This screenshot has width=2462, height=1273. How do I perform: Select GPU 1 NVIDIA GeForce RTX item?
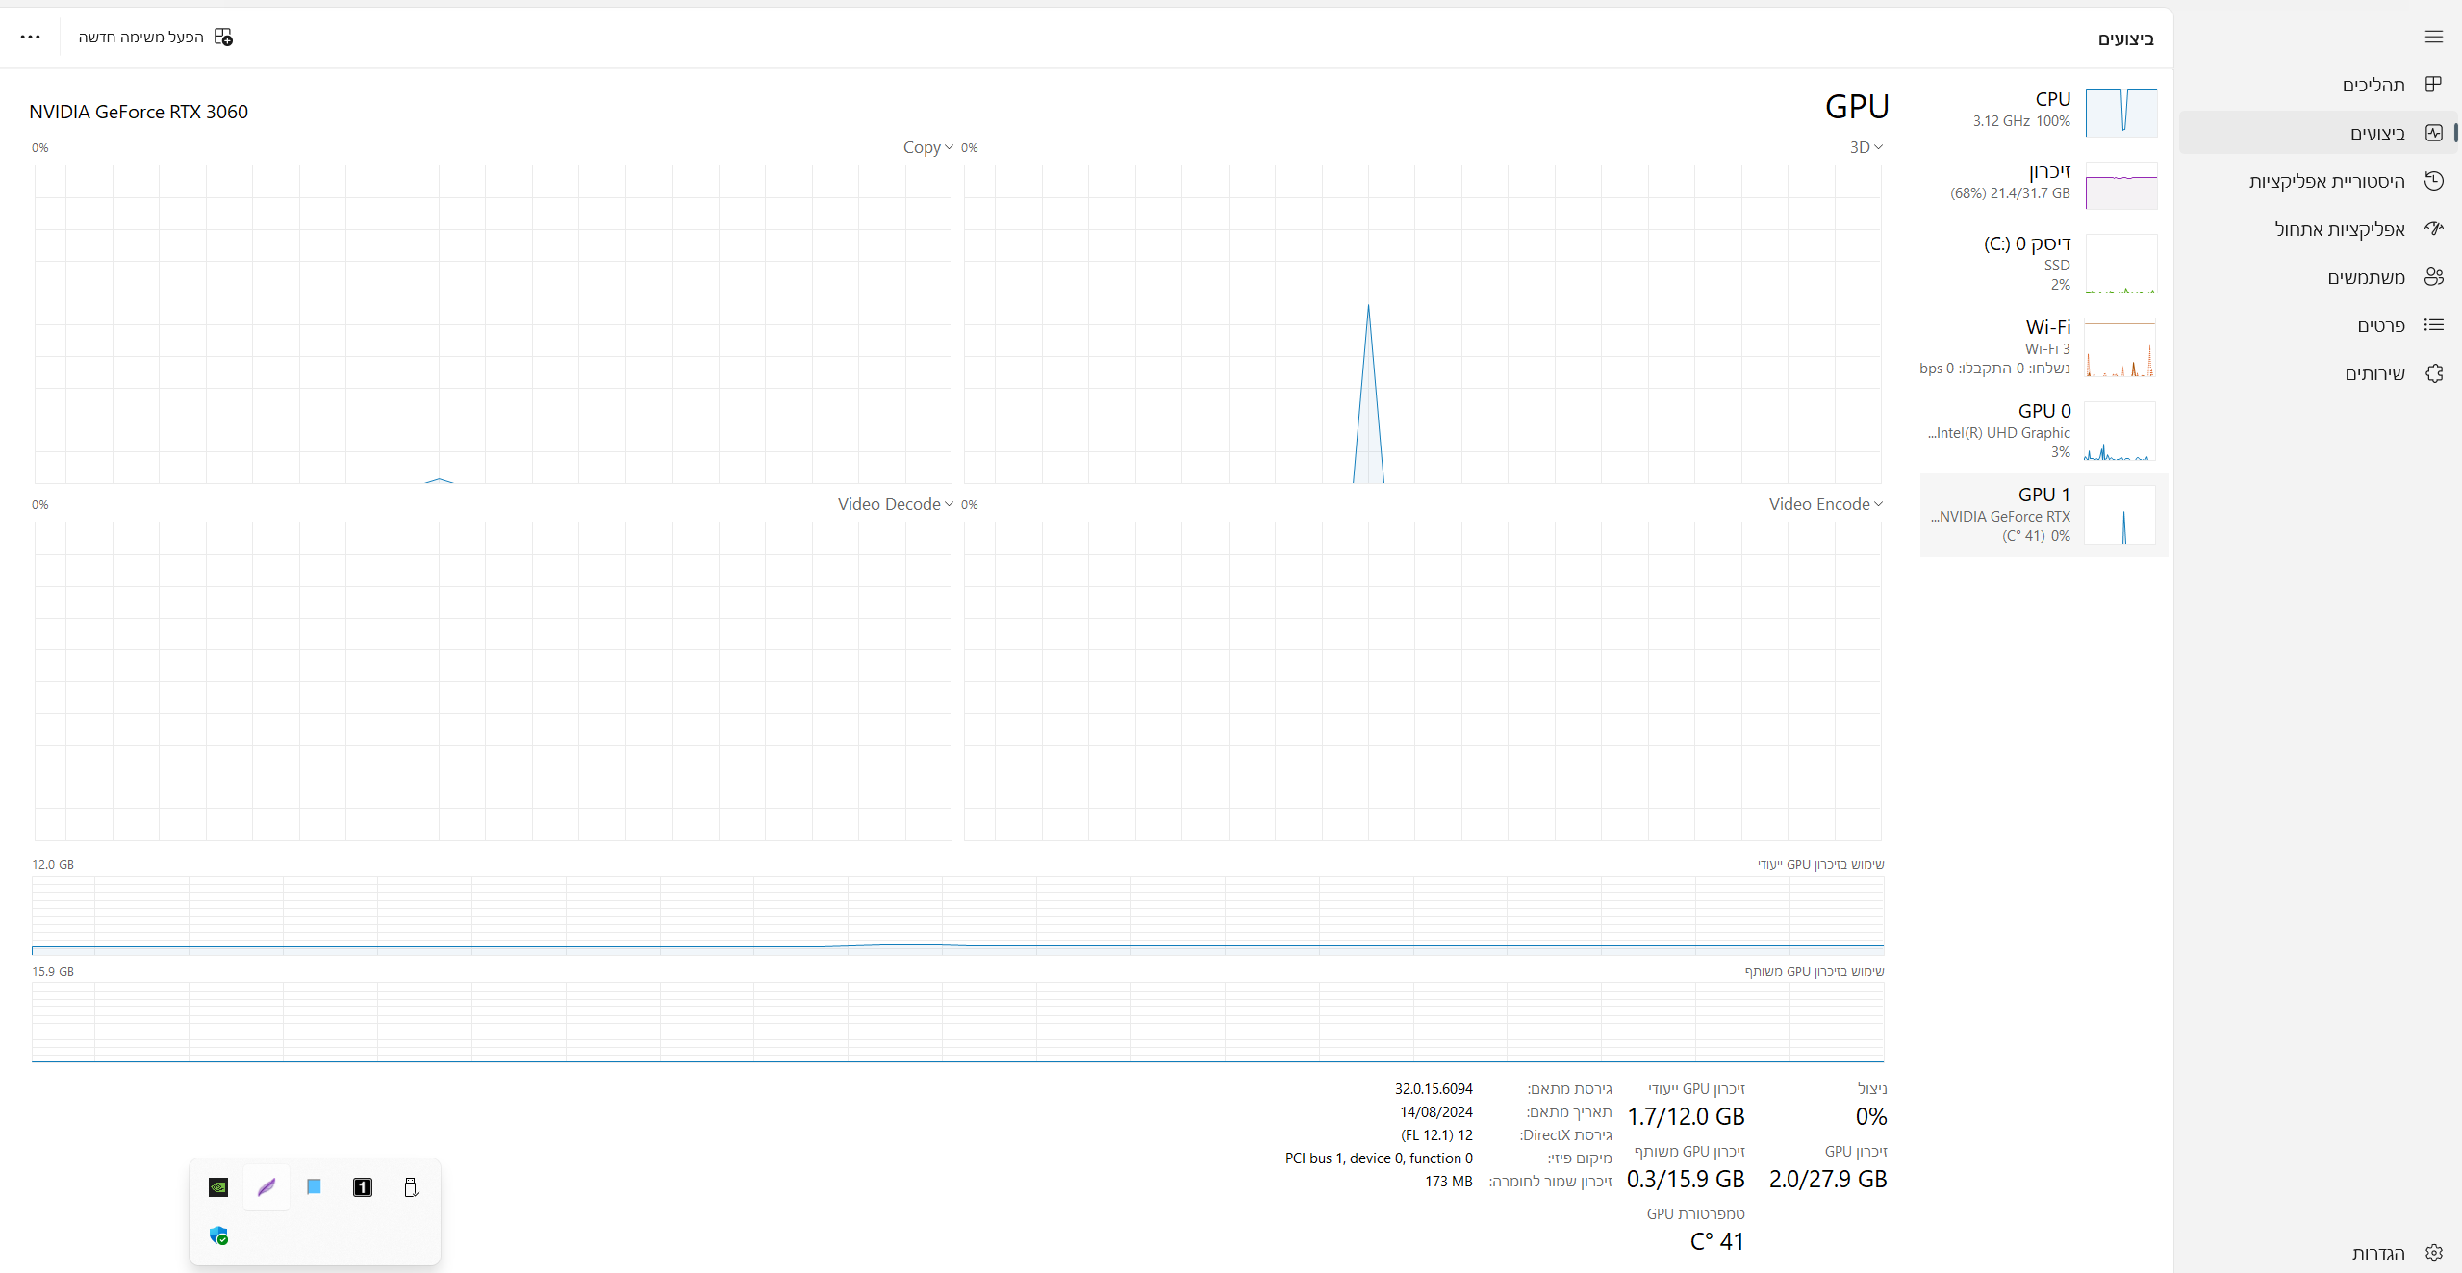click(2043, 515)
